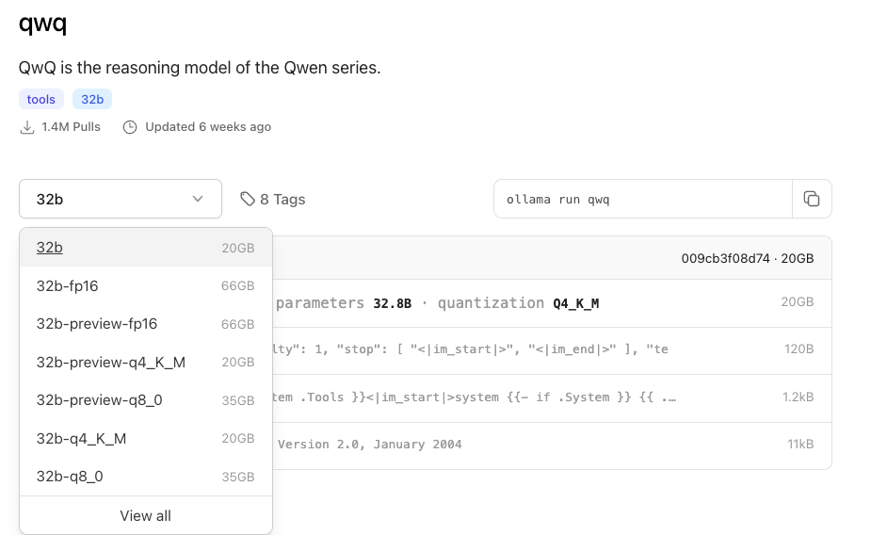Choose the 32b-fp16 tag

click(x=146, y=286)
